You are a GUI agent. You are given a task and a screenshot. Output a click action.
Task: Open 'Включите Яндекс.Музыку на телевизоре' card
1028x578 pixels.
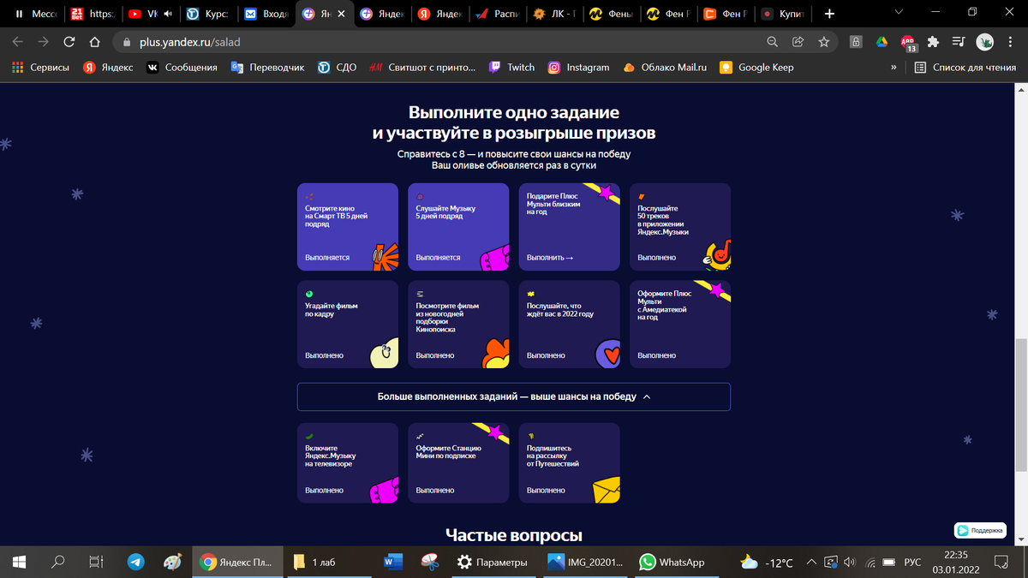348,462
